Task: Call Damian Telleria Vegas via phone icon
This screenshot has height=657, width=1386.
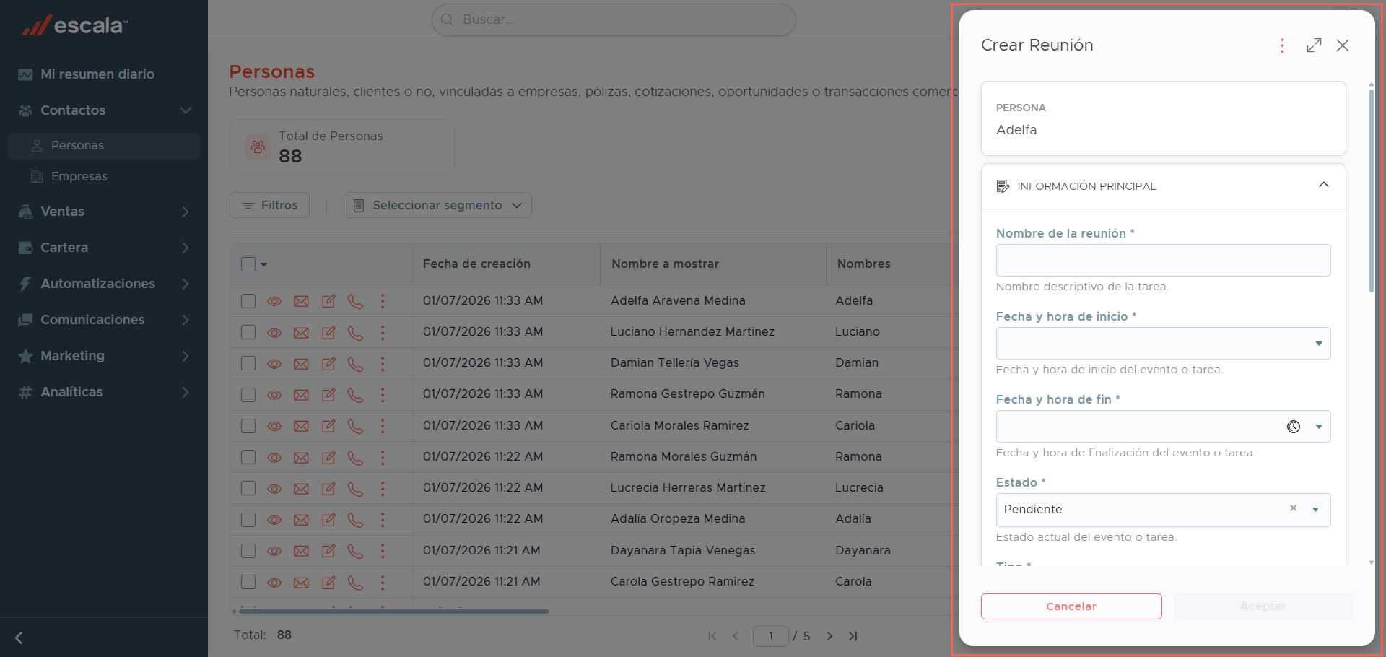Action: pyautogui.click(x=355, y=364)
